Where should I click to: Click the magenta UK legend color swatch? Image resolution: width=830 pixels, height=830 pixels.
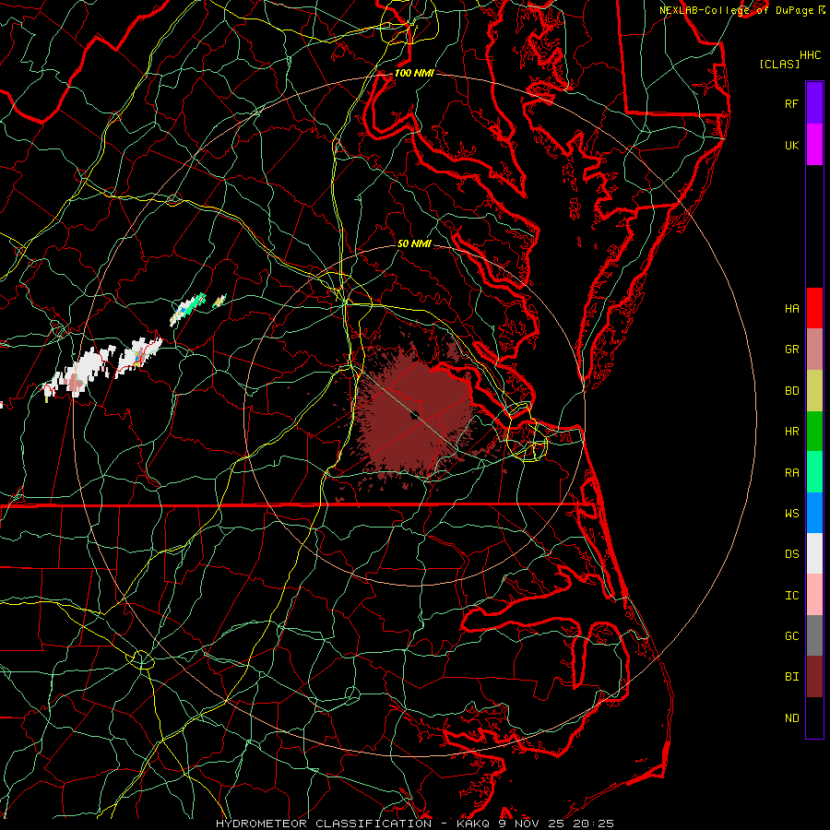coord(814,145)
